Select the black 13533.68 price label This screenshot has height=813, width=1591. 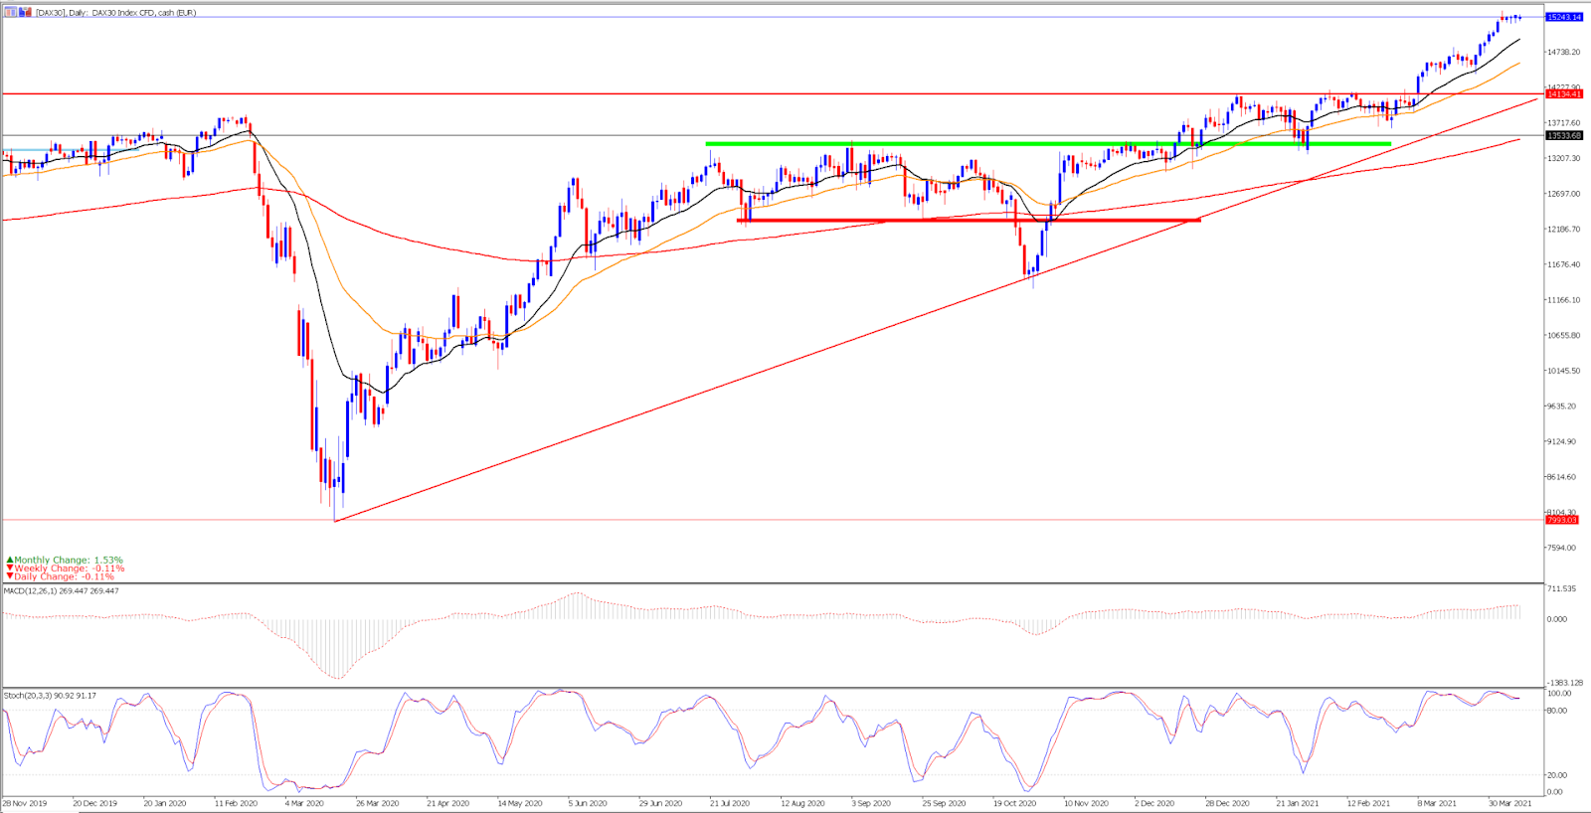click(x=1564, y=135)
